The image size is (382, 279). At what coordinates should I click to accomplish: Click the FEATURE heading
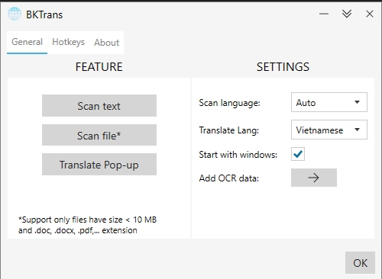(99, 67)
